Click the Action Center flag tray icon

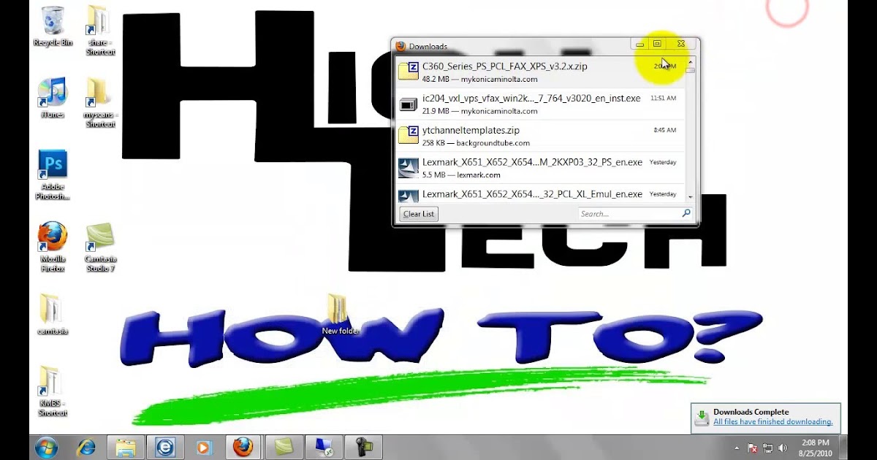pos(753,448)
